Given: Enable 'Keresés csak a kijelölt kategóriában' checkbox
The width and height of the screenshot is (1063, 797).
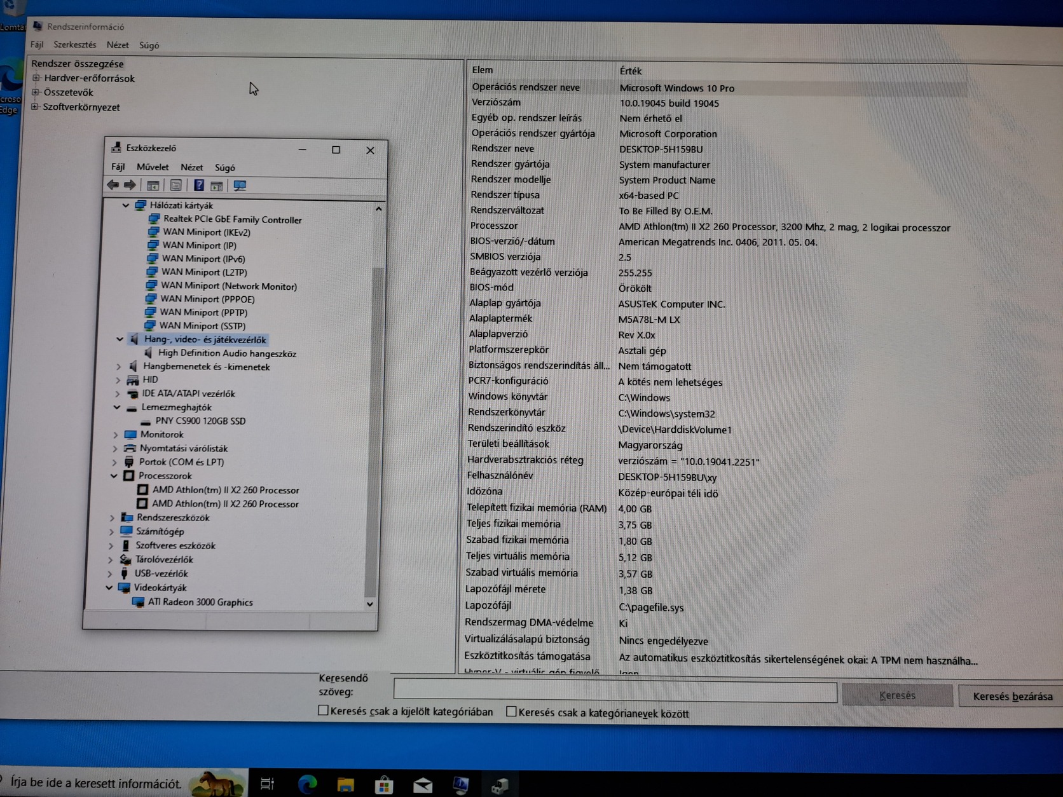Looking at the screenshot, I should [x=323, y=711].
